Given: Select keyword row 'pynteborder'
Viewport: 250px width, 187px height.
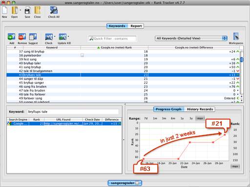Looking at the screenshot, I should coord(123,56).
